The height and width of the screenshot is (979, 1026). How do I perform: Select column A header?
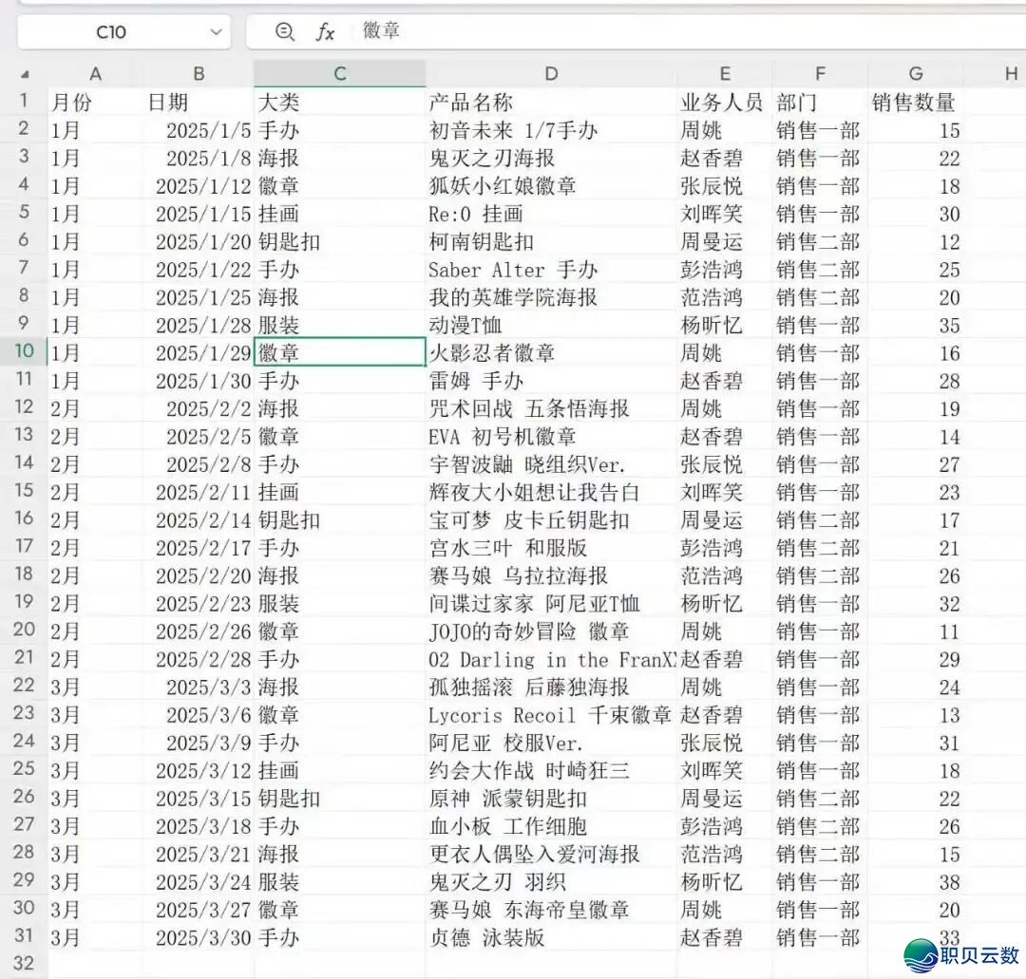pyautogui.click(x=96, y=74)
